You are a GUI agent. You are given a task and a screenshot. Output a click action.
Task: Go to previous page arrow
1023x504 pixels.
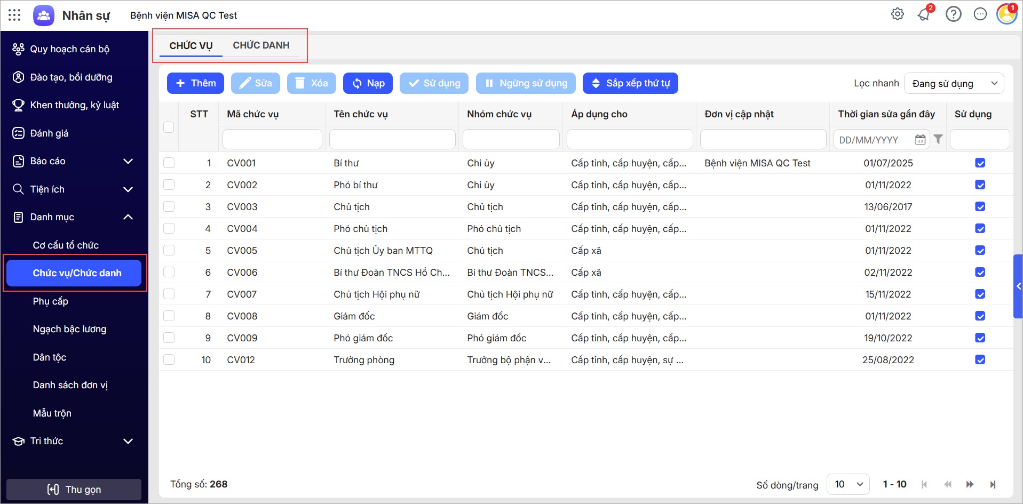[x=948, y=484]
